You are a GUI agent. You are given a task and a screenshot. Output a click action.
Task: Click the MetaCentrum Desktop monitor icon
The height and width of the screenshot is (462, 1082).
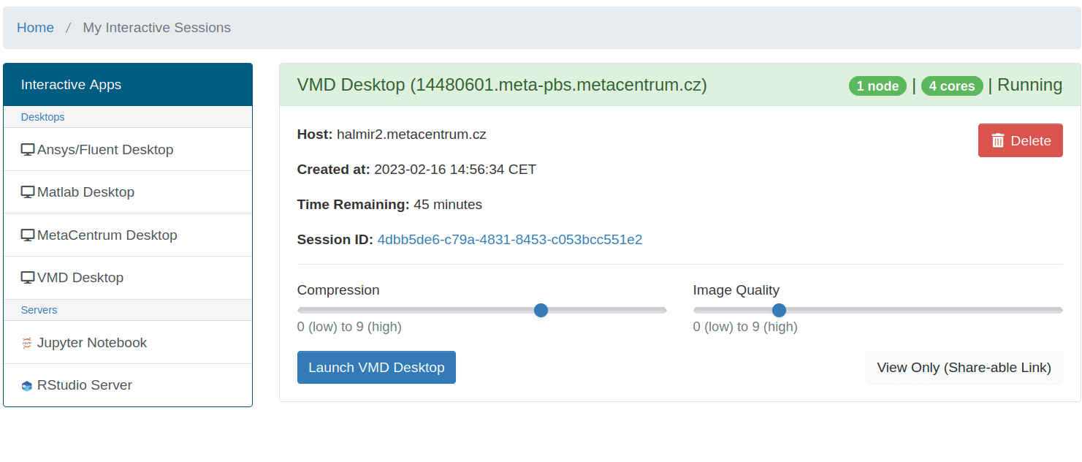(x=28, y=235)
